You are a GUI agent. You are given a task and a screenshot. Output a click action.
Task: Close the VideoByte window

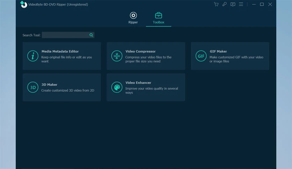(x=270, y=4)
